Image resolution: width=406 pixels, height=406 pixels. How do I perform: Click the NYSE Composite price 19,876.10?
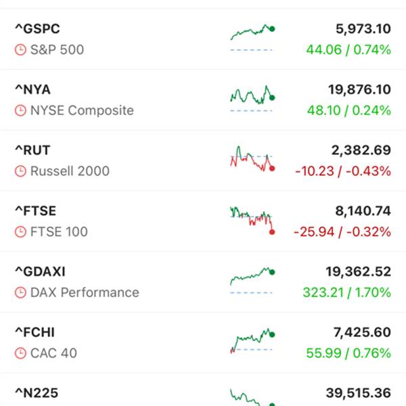tap(359, 89)
